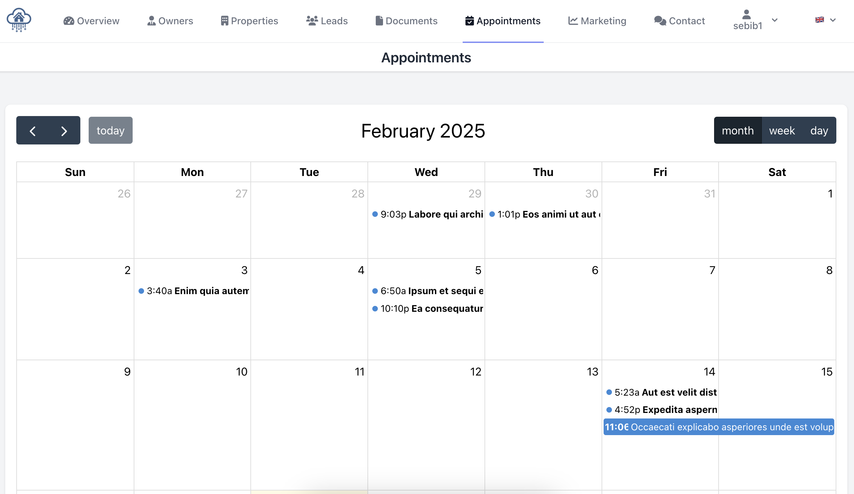The image size is (854, 494).
Task: Select greyed date 29 of January
Action: (475, 194)
